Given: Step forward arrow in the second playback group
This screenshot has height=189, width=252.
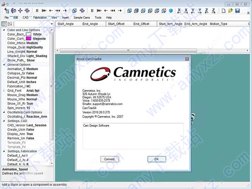Looking at the screenshot, I should click(120, 10).
